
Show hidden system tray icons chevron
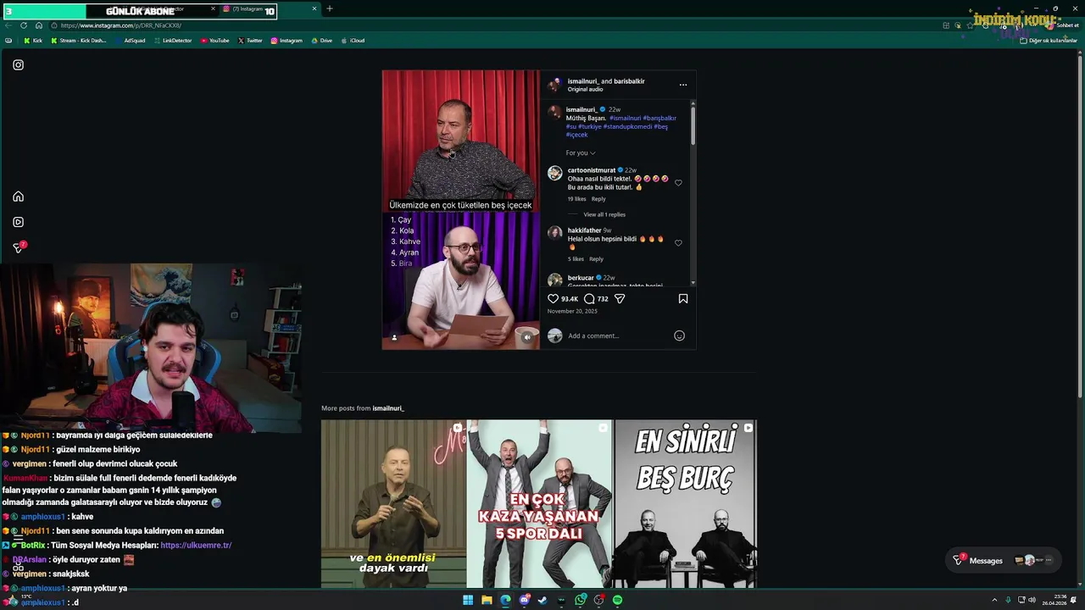click(994, 600)
